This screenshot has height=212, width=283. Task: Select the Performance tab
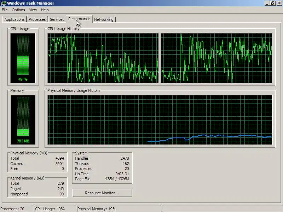[x=79, y=19]
